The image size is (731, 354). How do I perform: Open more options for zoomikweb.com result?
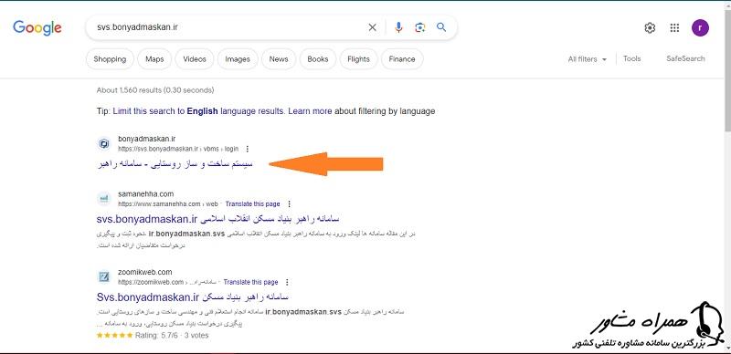[x=287, y=282]
